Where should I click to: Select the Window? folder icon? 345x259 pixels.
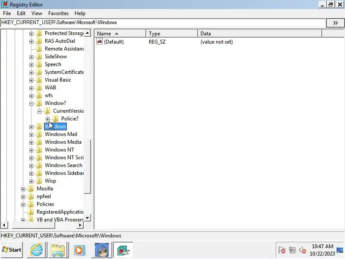tap(39, 103)
